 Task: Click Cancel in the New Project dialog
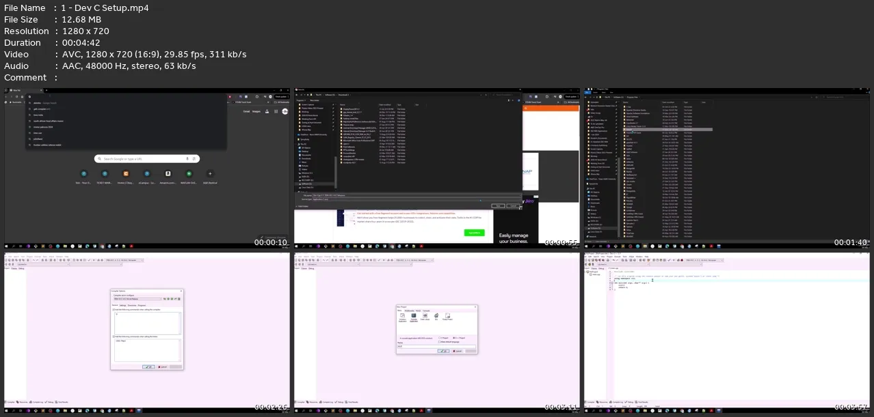(458, 351)
